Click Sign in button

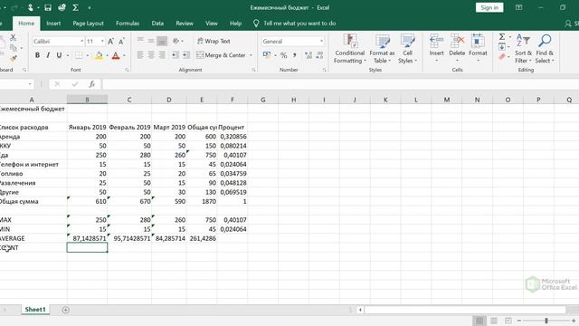click(x=489, y=7)
